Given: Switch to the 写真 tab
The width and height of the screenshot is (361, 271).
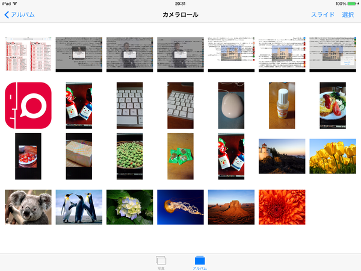Looking at the screenshot, I should 161,263.
